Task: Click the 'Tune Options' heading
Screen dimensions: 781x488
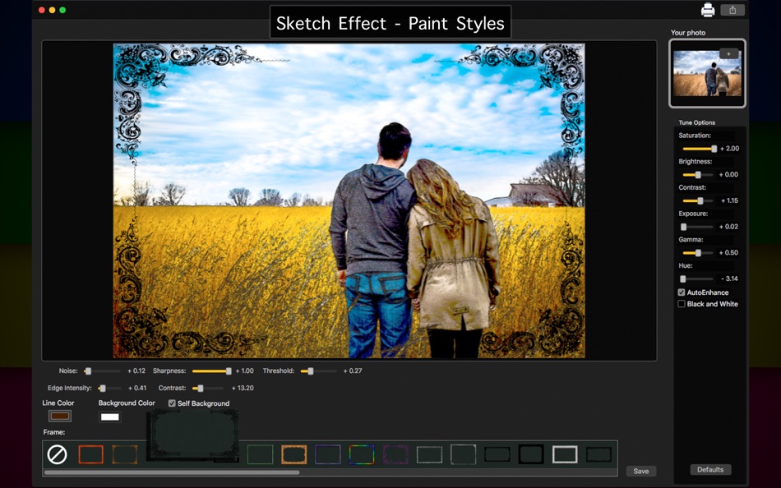Action: coord(697,122)
